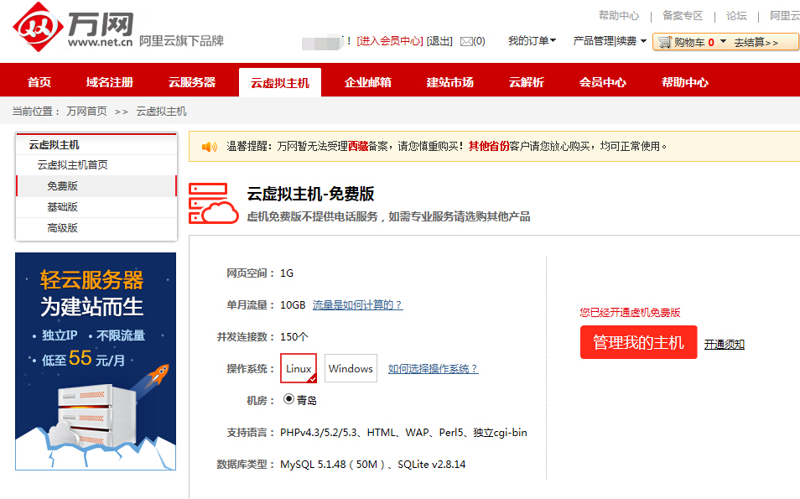Open 帮助中心 in top gray links

619,16
